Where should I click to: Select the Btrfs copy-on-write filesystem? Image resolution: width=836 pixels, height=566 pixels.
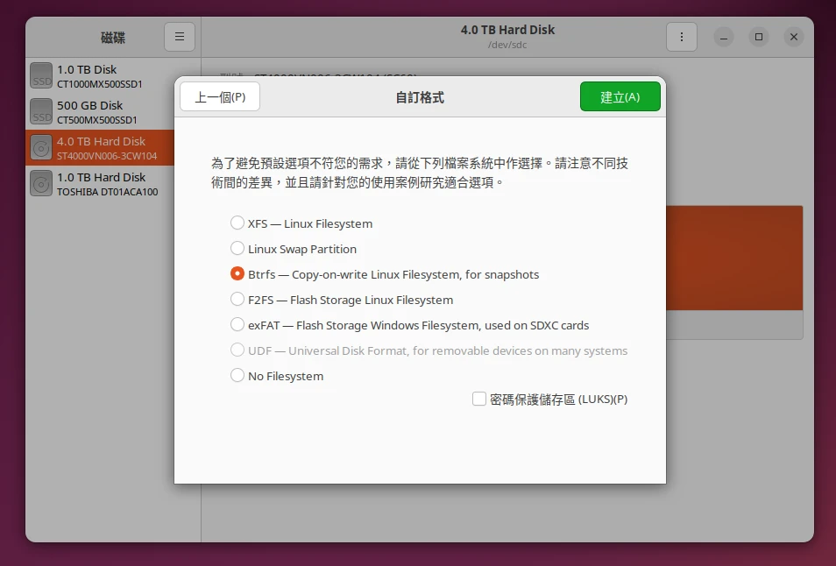(237, 274)
